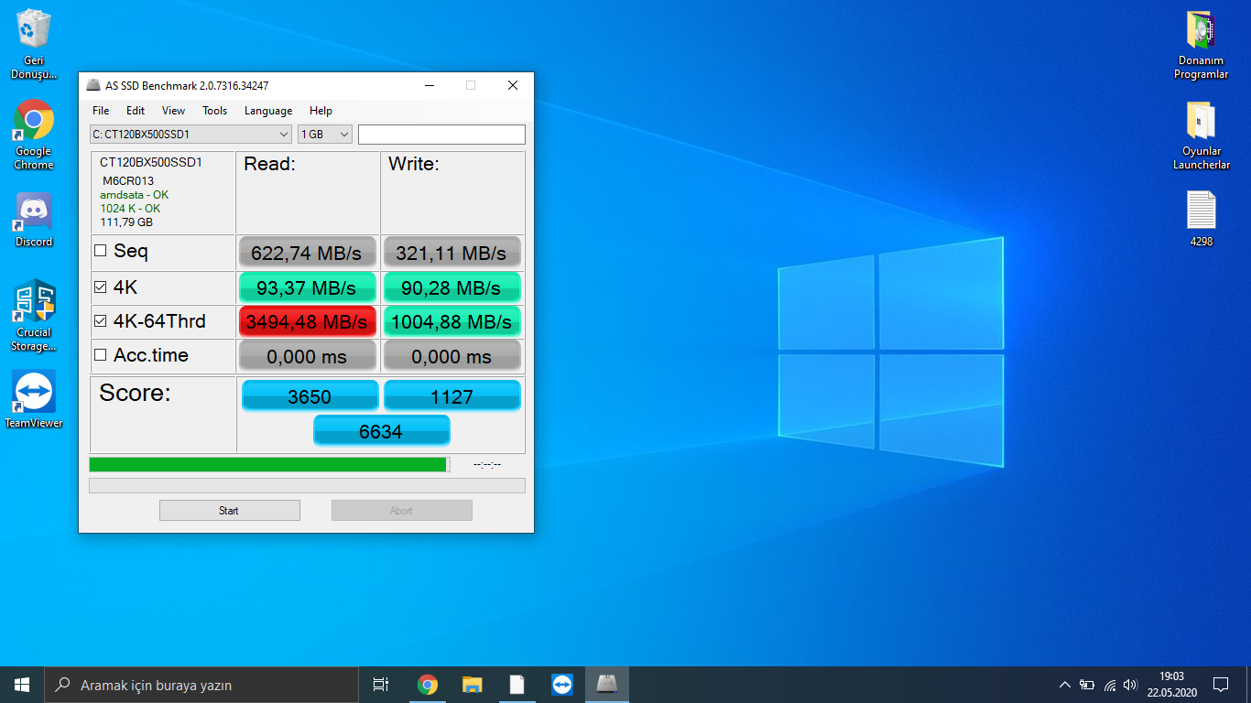The height and width of the screenshot is (703, 1251).
Task: Open Task View in the taskbar
Action: [381, 685]
